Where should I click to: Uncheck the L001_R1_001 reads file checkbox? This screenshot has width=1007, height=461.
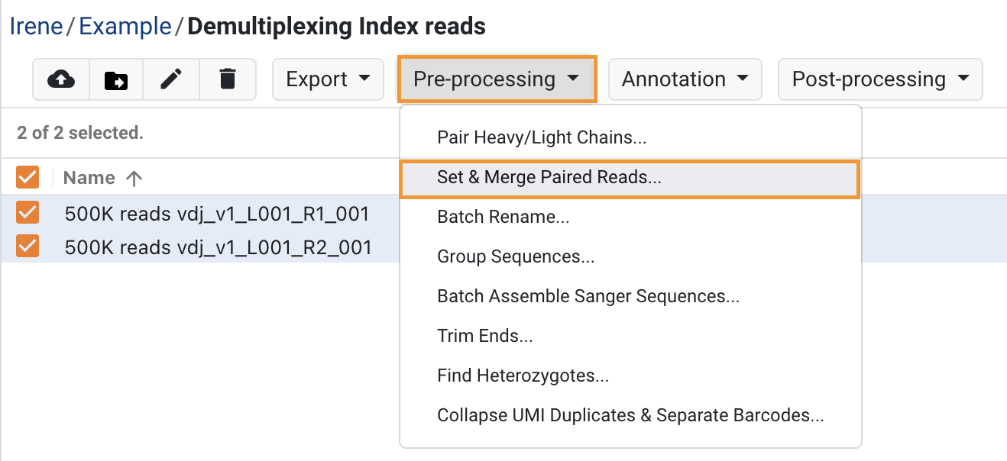click(x=28, y=213)
